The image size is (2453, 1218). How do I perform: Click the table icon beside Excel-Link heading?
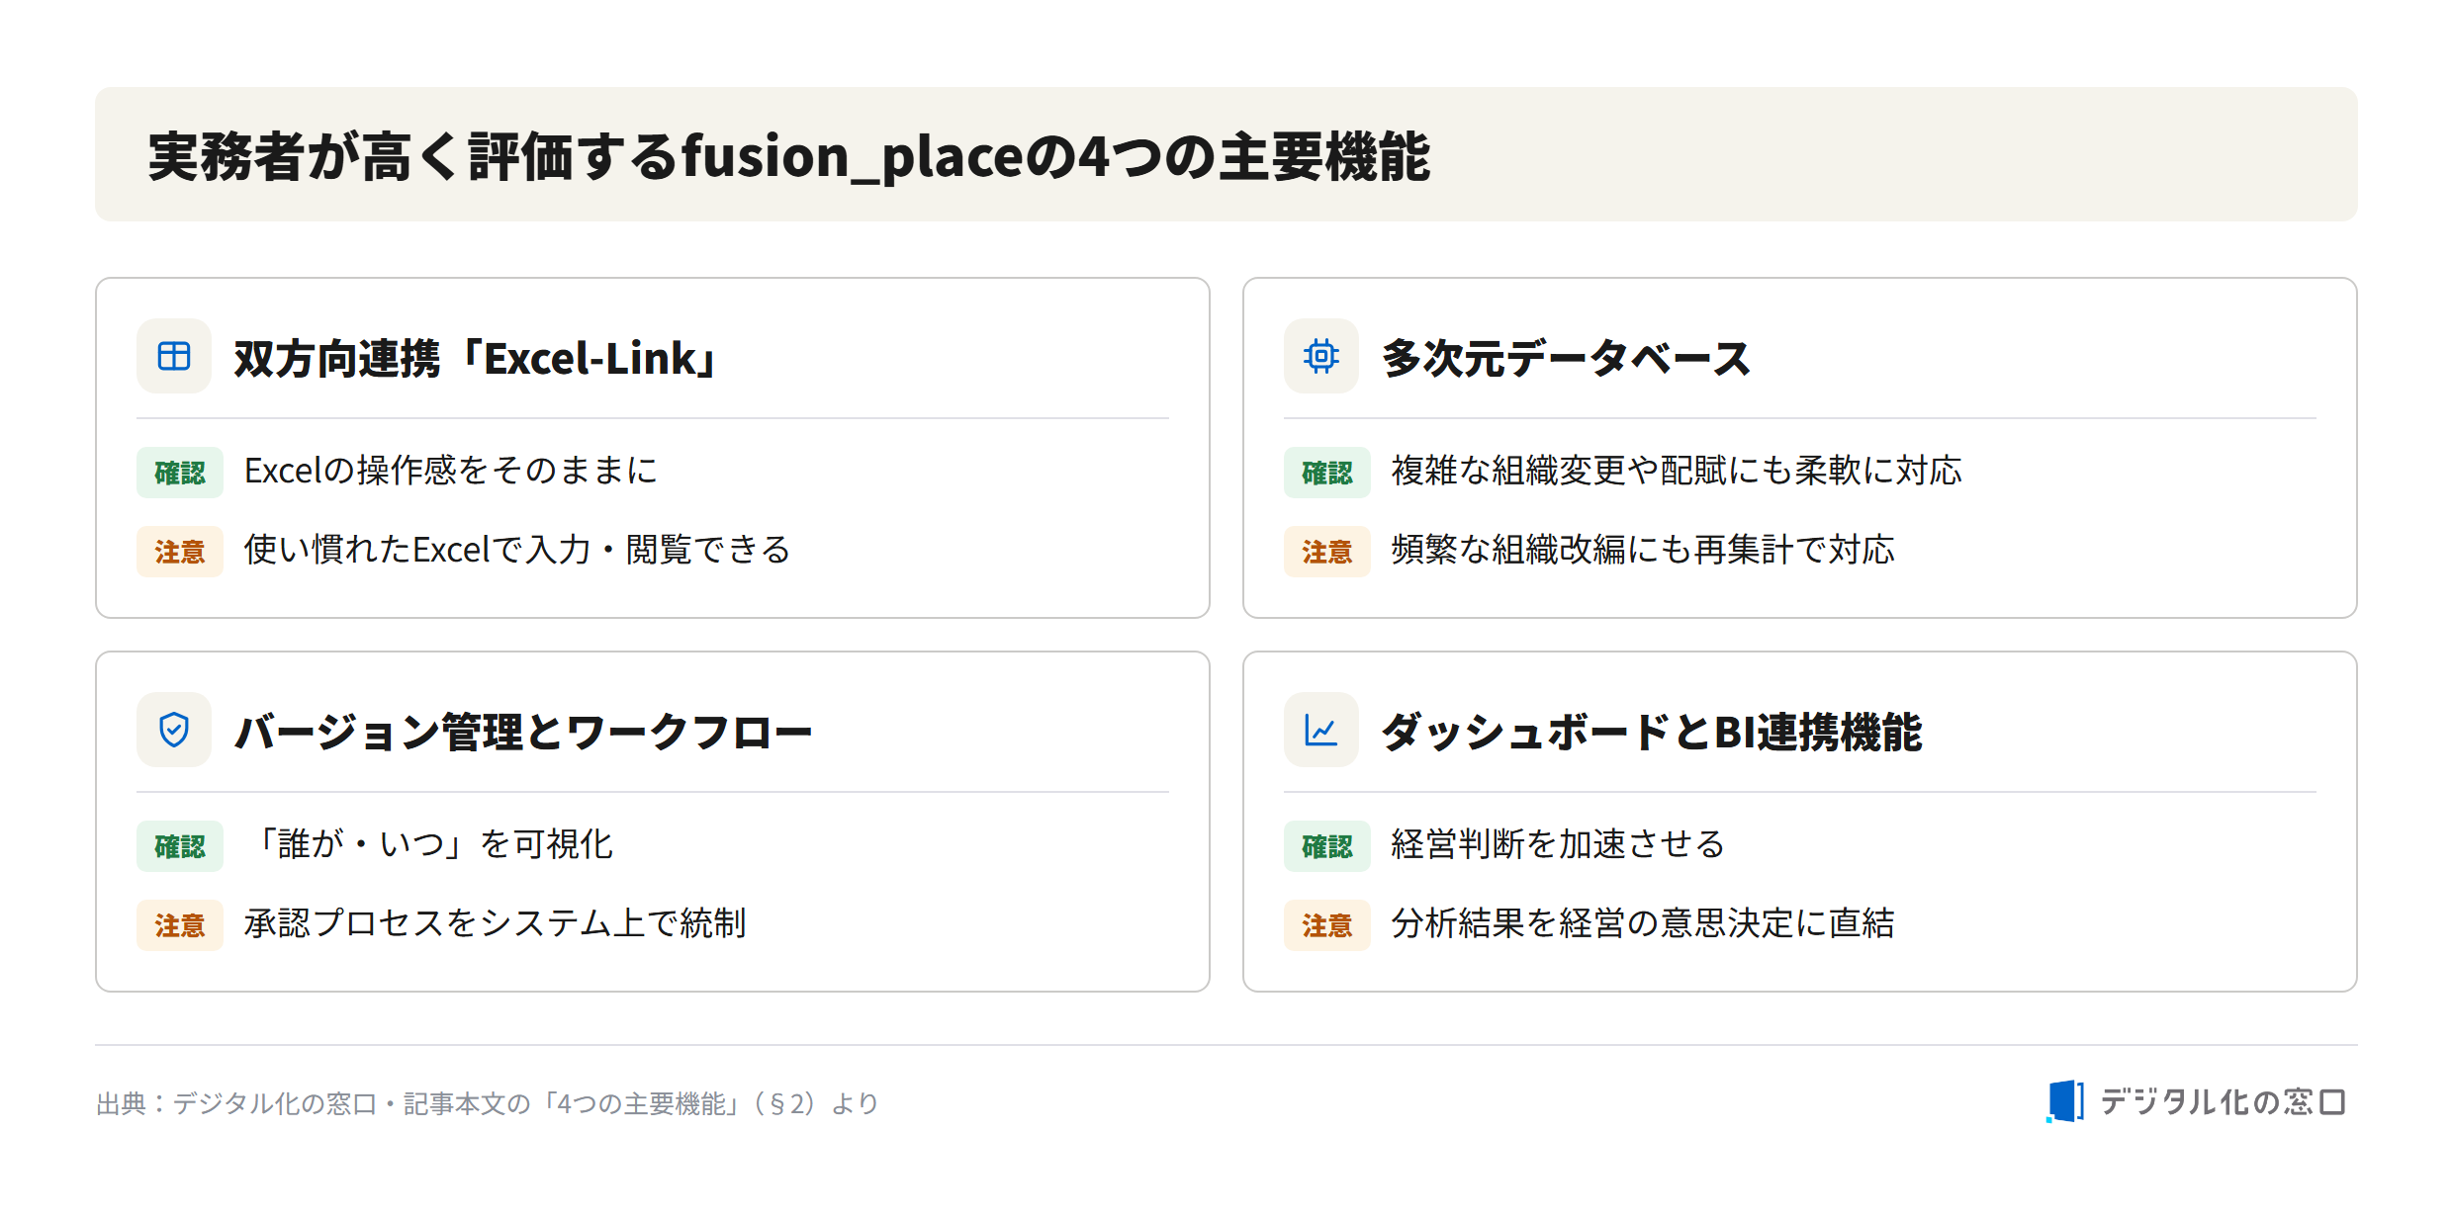click(174, 356)
